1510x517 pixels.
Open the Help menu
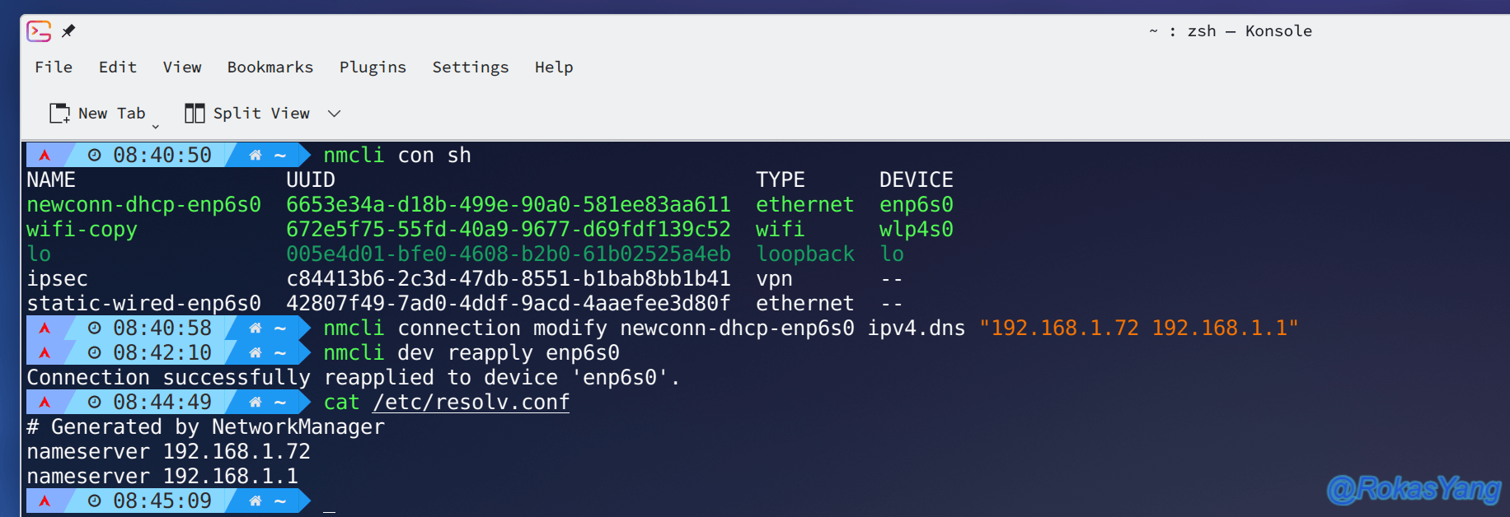pos(554,68)
